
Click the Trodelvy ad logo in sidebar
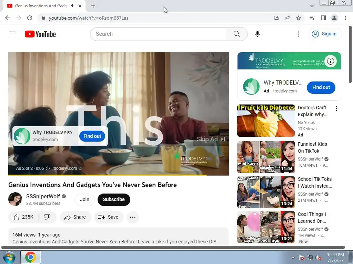(251, 87)
